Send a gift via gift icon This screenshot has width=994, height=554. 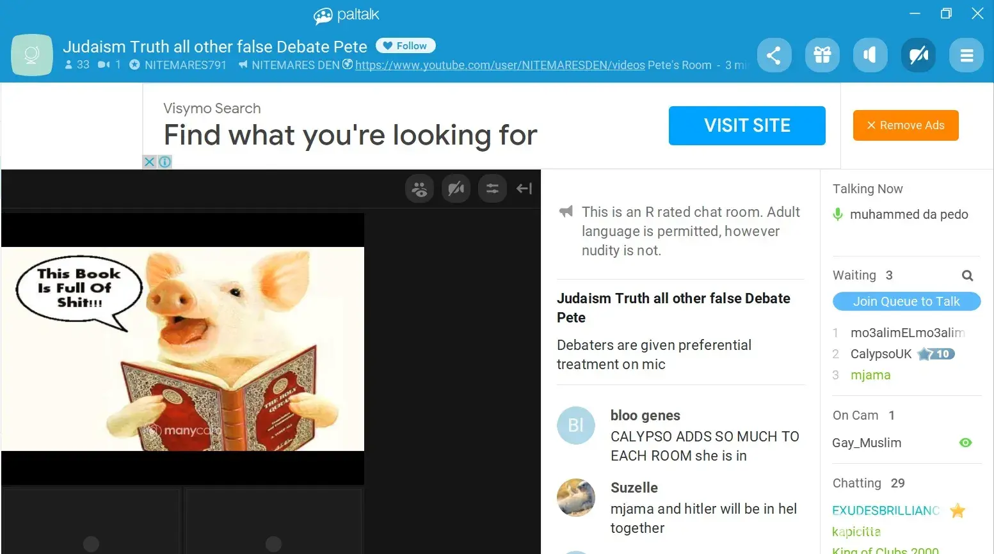tap(822, 55)
